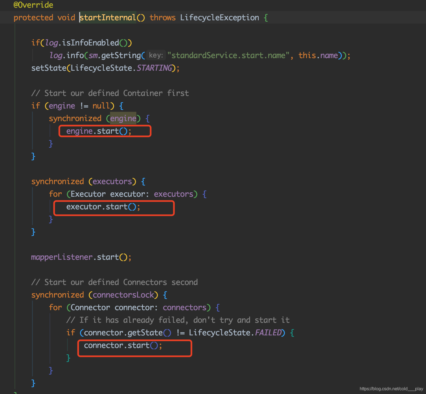Viewport: 426px width, 394px height.
Task: Click the FAILED constant
Action: tap(268, 333)
